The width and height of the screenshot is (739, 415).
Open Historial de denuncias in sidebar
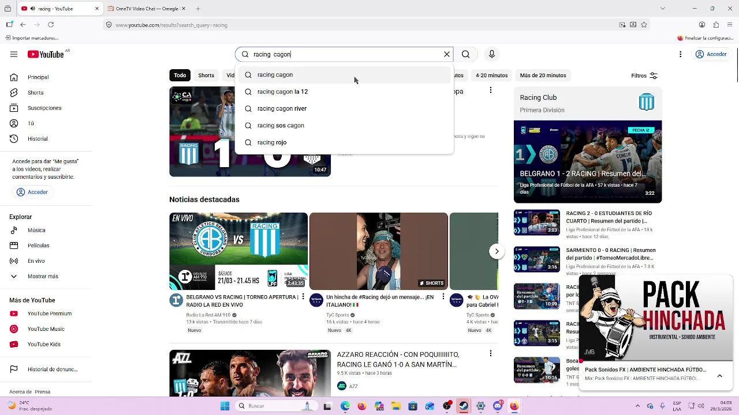(53, 369)
